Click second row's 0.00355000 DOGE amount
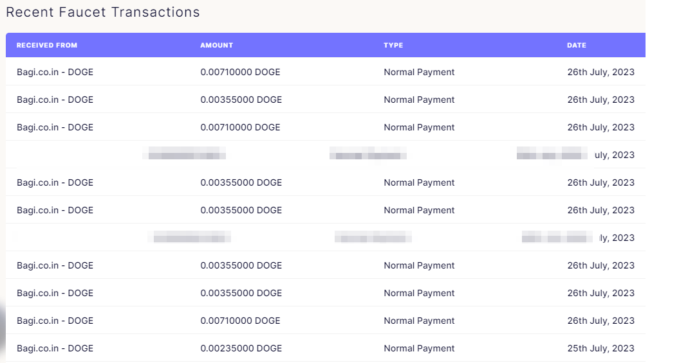 [x=241, y=100]
